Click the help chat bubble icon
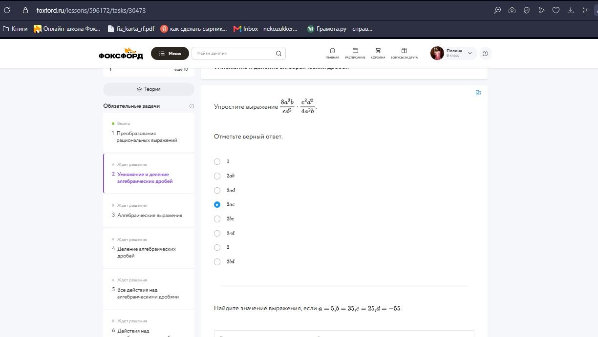598x337 pixels. pyautogui.click(x=485, y=53)
